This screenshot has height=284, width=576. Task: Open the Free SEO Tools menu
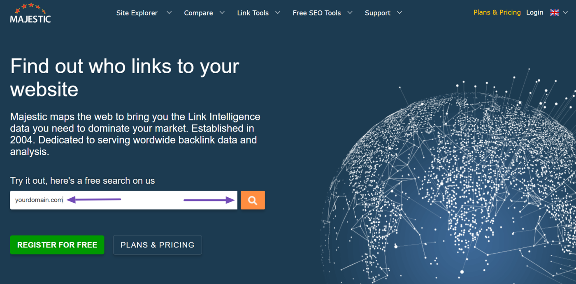tap(317, 13)
